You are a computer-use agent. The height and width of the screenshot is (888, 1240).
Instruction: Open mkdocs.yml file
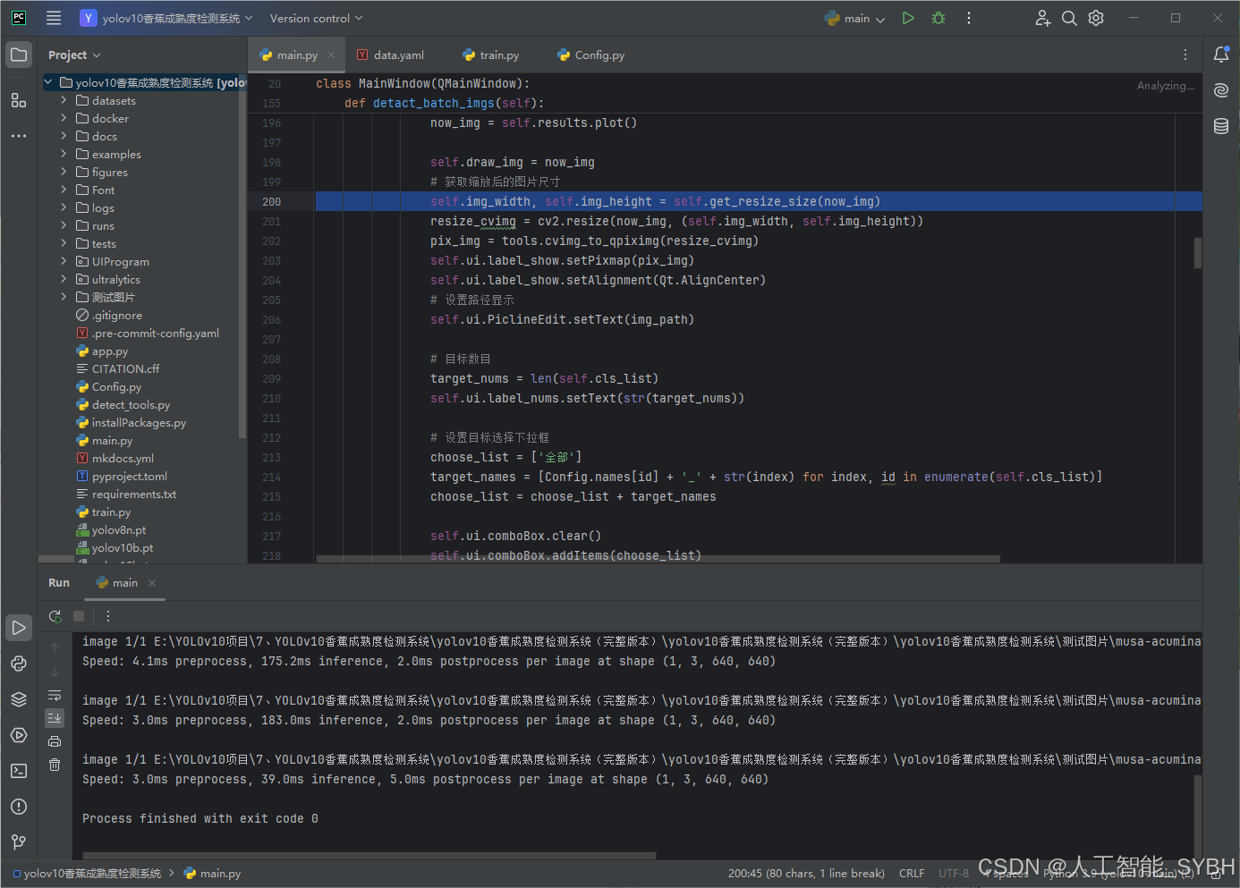coord(123,459)
